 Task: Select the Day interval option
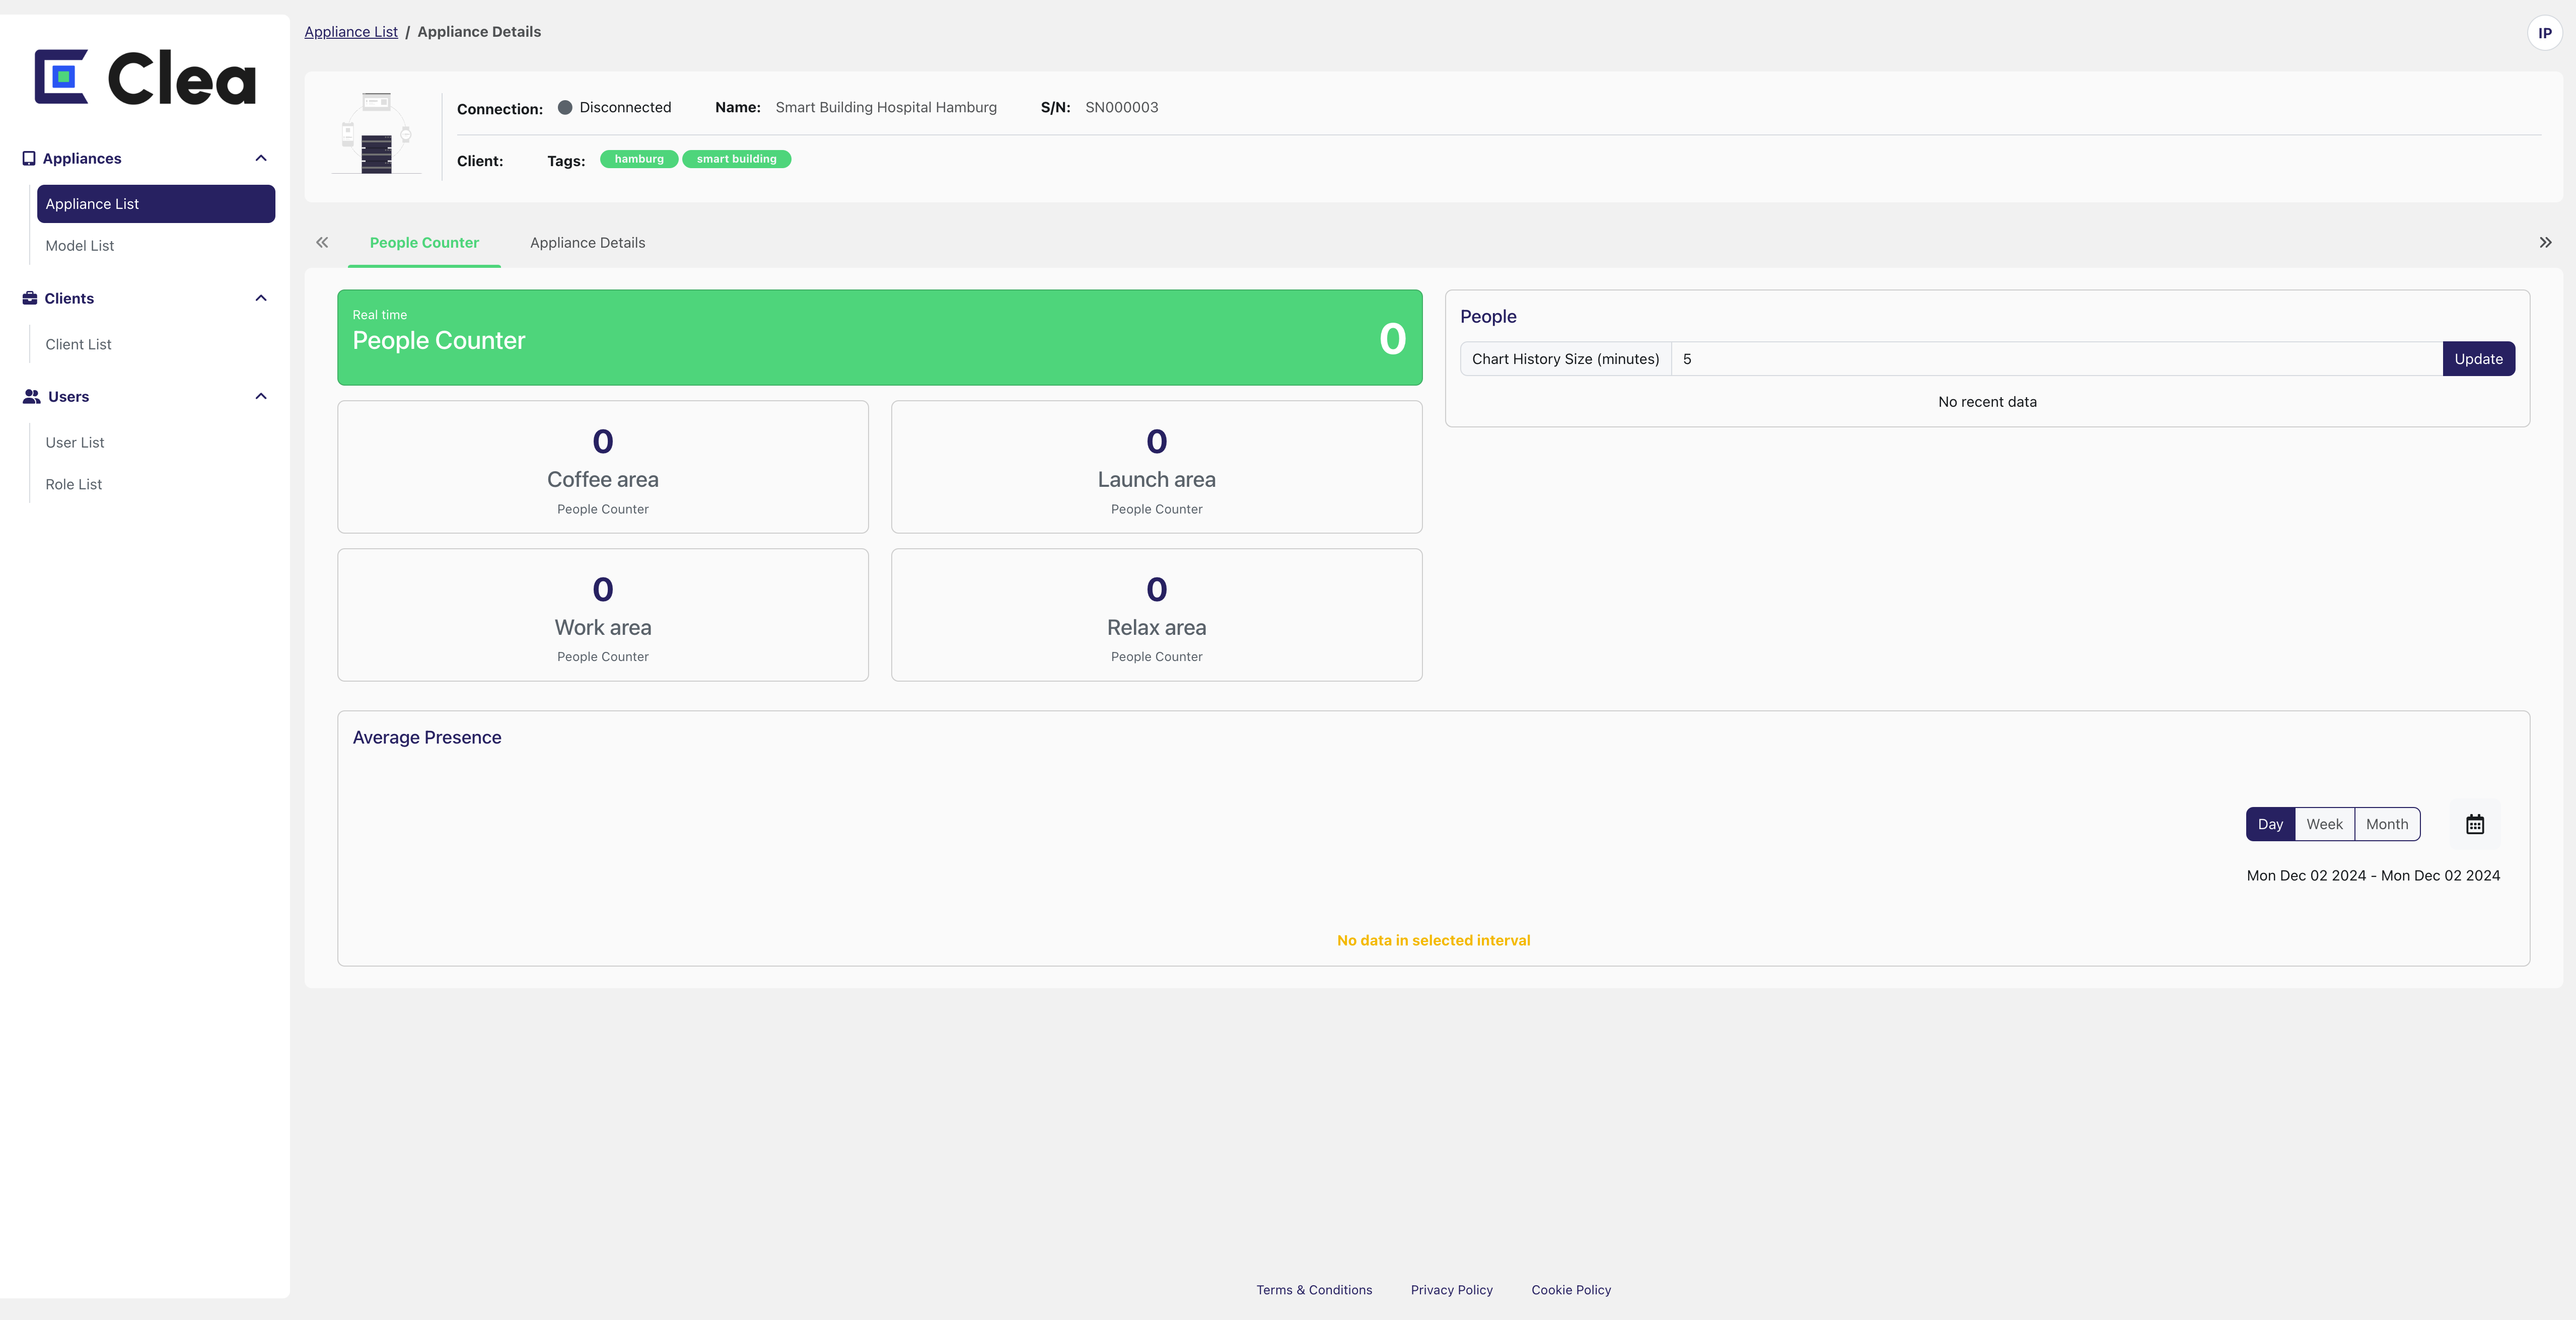(x=2270, y=824)
